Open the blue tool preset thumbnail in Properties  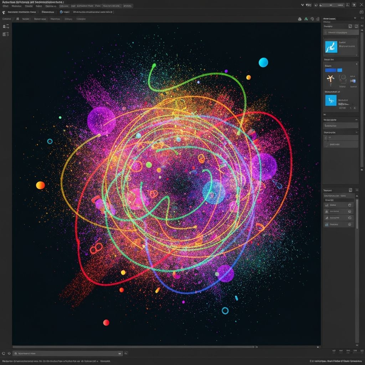(x=331, y=46)
